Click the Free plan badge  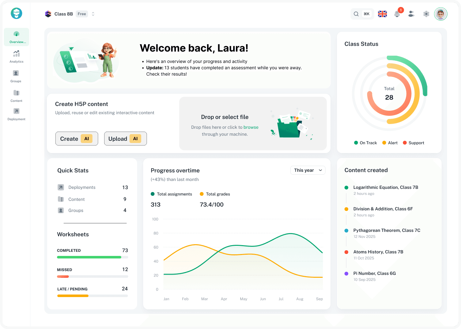click(82, 14)
